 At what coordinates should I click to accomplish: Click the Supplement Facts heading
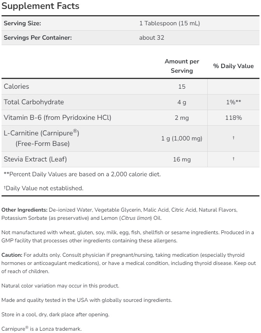click(x=40, y=6)
